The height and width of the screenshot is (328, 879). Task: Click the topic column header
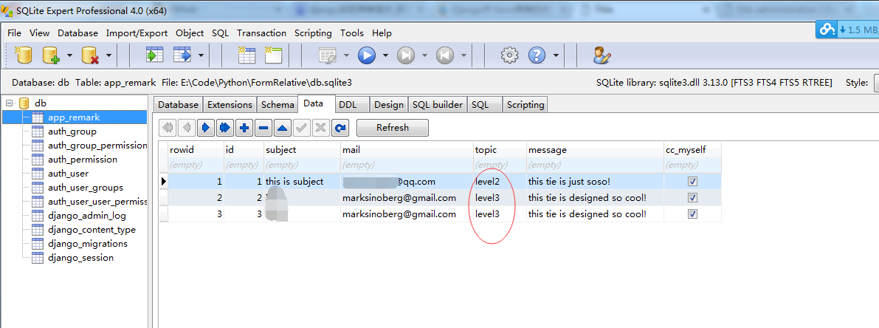coord(500,150)
